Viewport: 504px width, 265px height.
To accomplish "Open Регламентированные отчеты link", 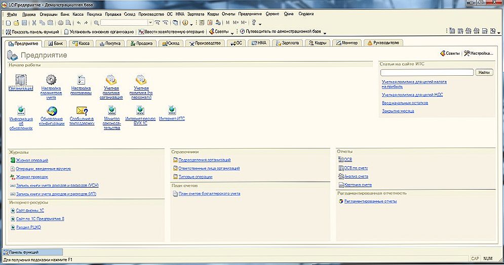I will coord(368,201).
